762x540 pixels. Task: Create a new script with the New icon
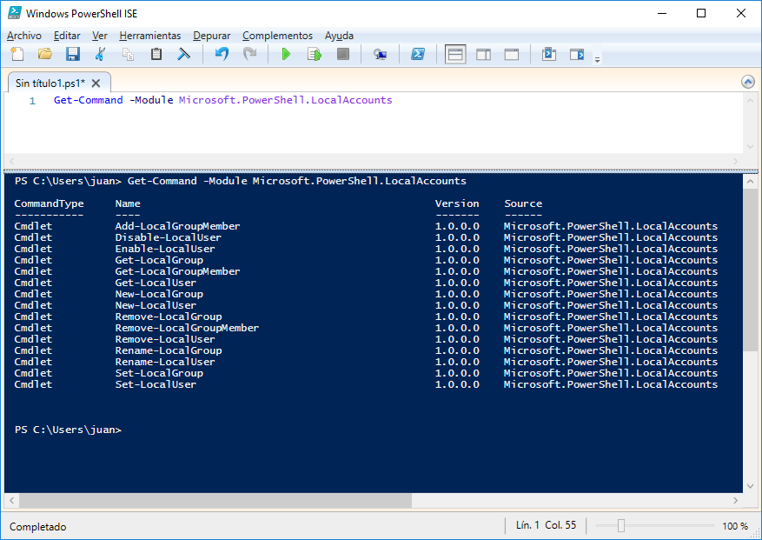[x=17, y=55]
